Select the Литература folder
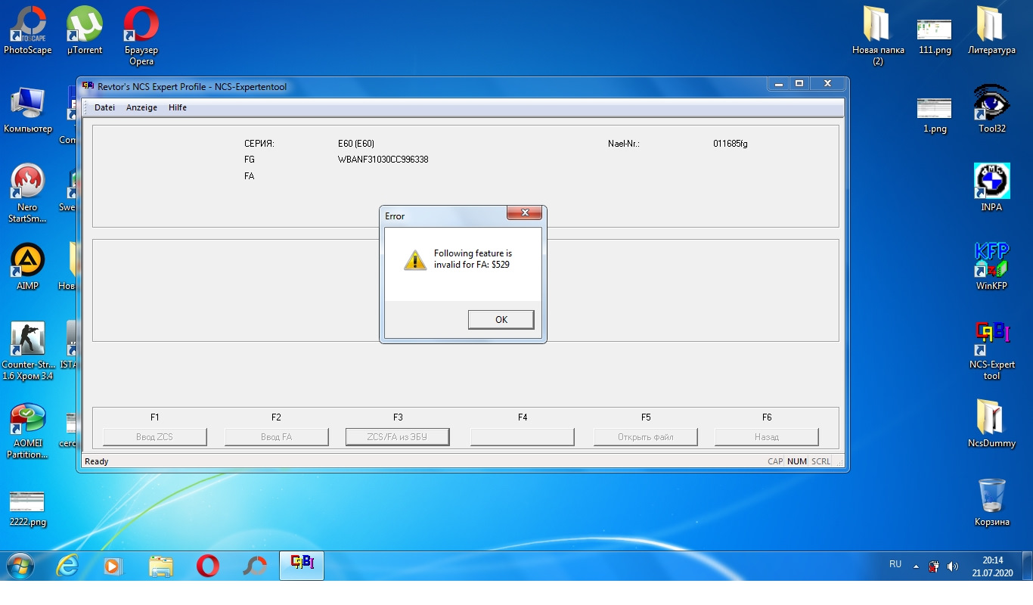Viewport: 1033px width, 605px height. point(991,31)
